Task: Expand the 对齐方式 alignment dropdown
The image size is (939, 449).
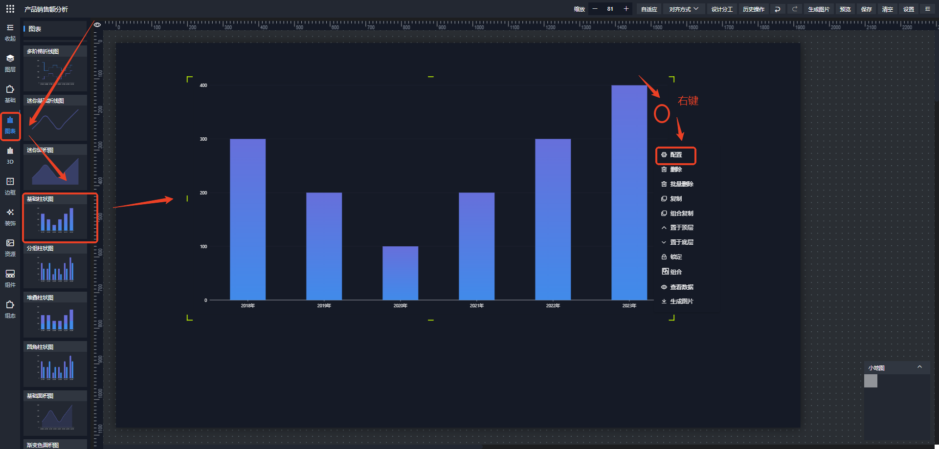Action: click(684, 9)
